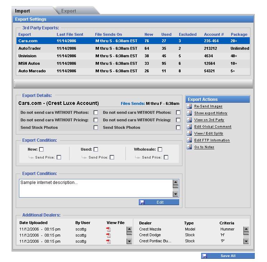Click the icon beside View on 3rd Party
This screenshot has width=267, height=262.
point(189,120)
